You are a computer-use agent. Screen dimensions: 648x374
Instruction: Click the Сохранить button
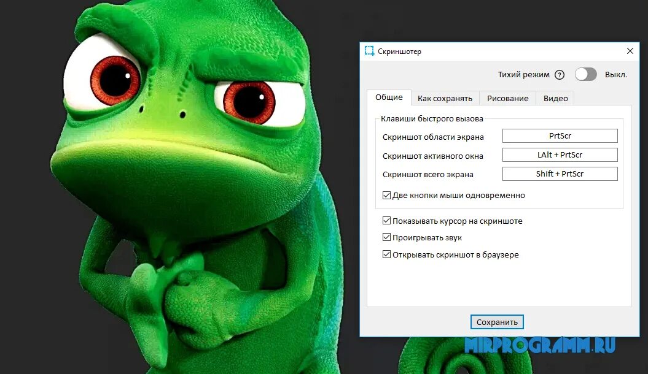point(497,322)
